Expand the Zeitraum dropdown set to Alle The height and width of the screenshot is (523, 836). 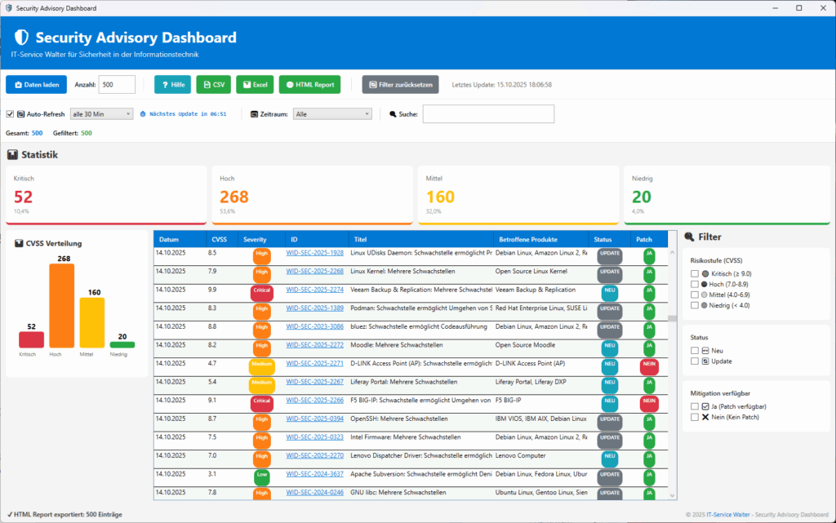(332, 114)
